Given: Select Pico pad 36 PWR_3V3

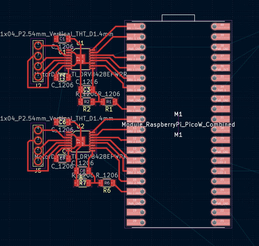Looking at the screenshot, I should point(222,67).
